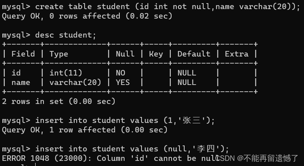
Task: Click the 'Query OK, 1 row affected' line
Action: click(85, 130)
